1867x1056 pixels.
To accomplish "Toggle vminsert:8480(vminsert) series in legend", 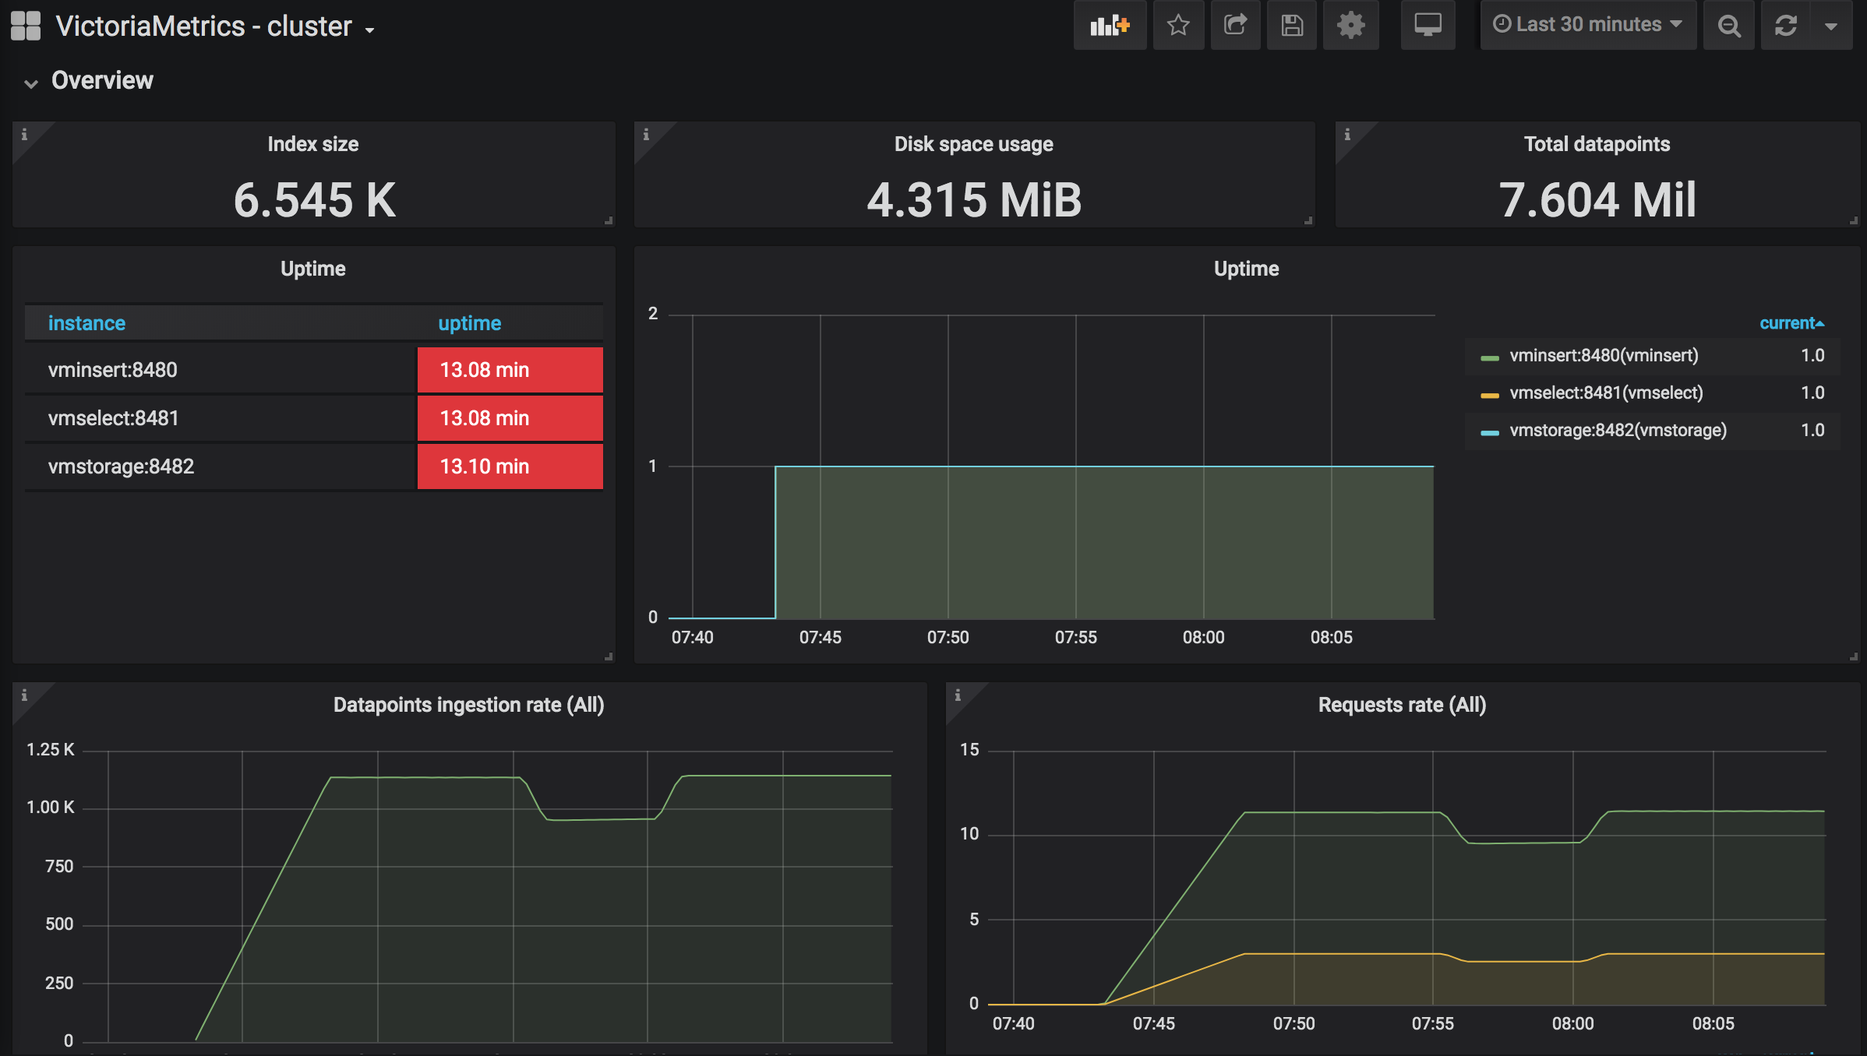I will pos(1604,355).
